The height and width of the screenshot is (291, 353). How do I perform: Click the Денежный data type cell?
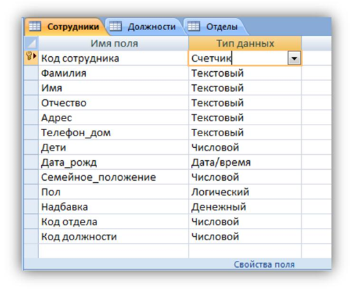coord(245,207)
